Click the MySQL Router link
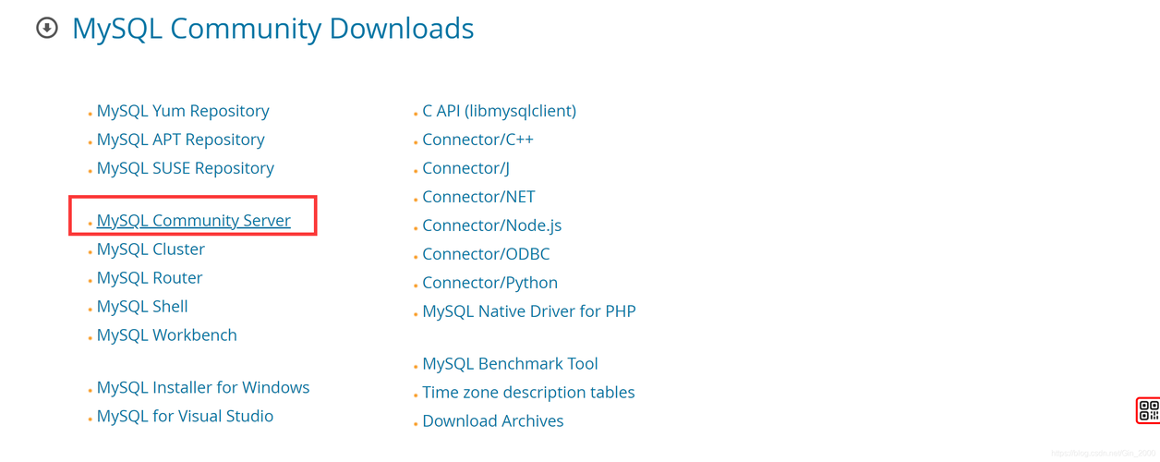Viewport: 1160px width, 462px height. [149, 278]
